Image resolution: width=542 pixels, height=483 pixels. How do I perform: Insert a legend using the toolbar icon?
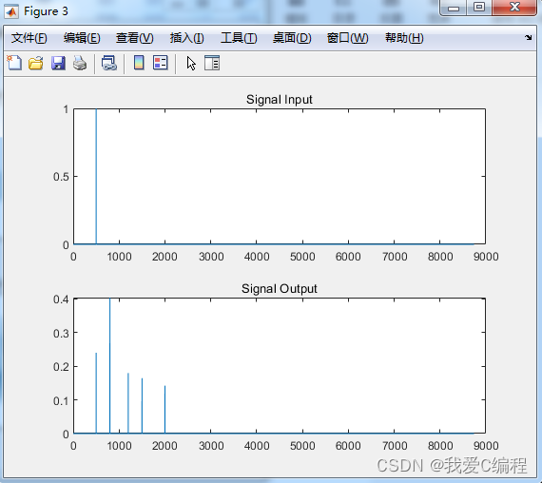(x=161, y=63)
